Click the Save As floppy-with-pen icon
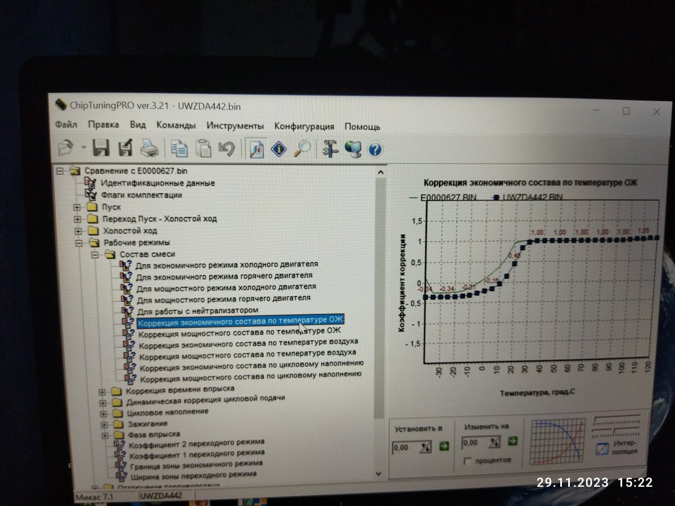The height and width of the screenshot is (506, 675). pos(125,148)
